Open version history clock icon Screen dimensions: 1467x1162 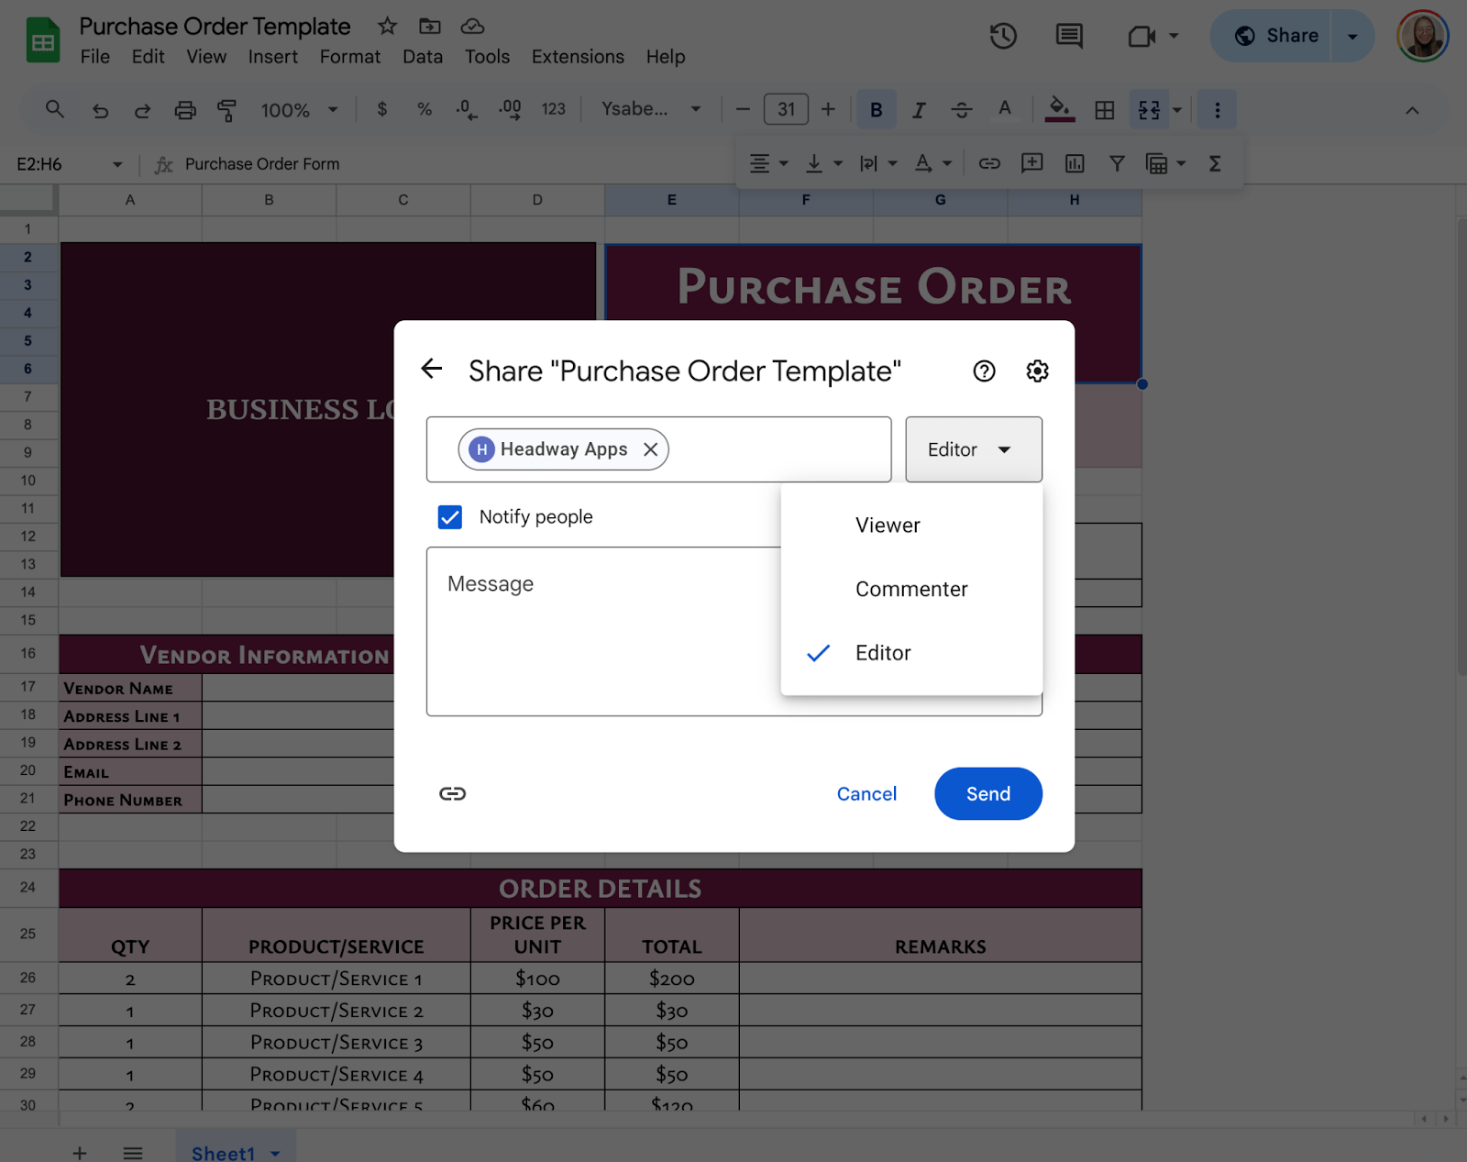point(1003,37)
